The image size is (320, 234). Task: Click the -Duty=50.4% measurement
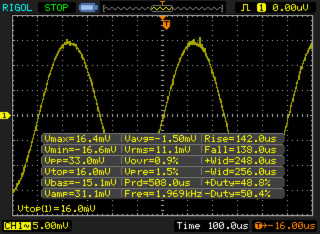coord(237,193)
